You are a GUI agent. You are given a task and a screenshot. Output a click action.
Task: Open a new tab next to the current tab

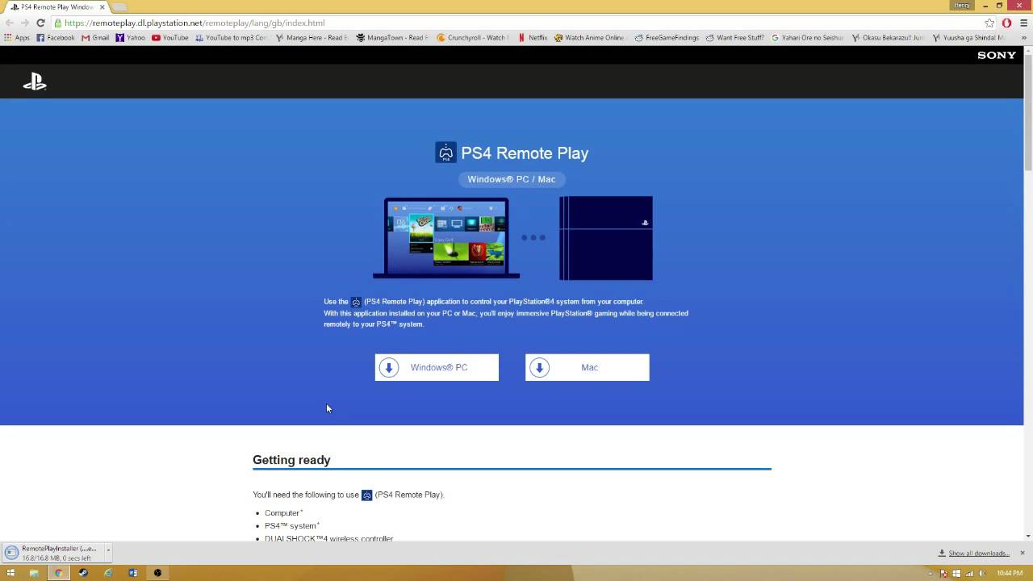pos(119,7)
